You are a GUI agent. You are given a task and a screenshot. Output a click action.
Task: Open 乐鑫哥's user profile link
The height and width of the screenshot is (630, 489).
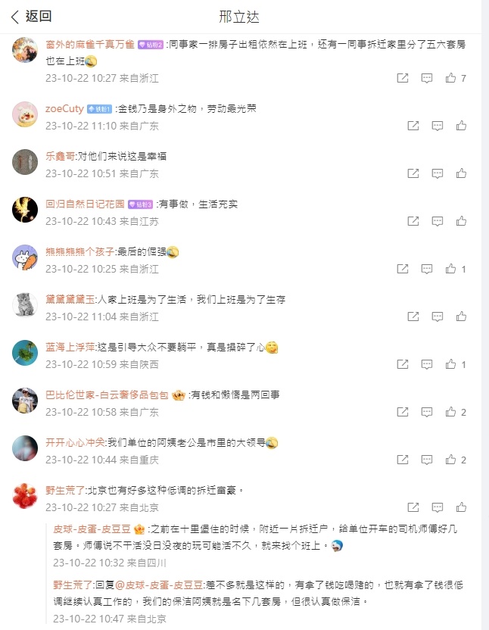tap(60, 156)
